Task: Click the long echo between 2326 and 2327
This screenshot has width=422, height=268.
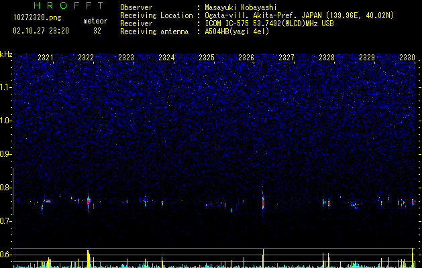Action: pos(263,202)
